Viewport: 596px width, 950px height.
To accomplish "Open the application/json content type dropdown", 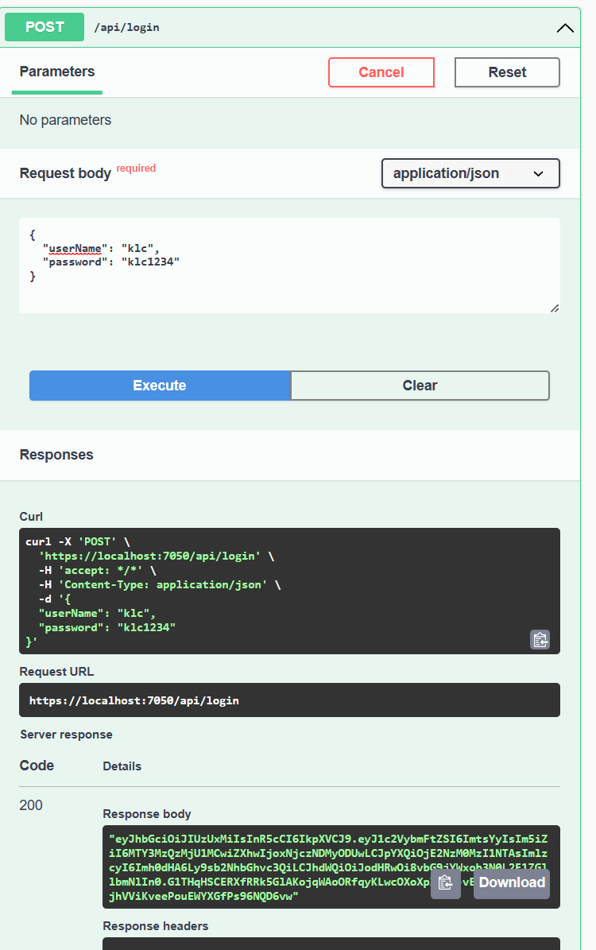I will pos(470,173).
